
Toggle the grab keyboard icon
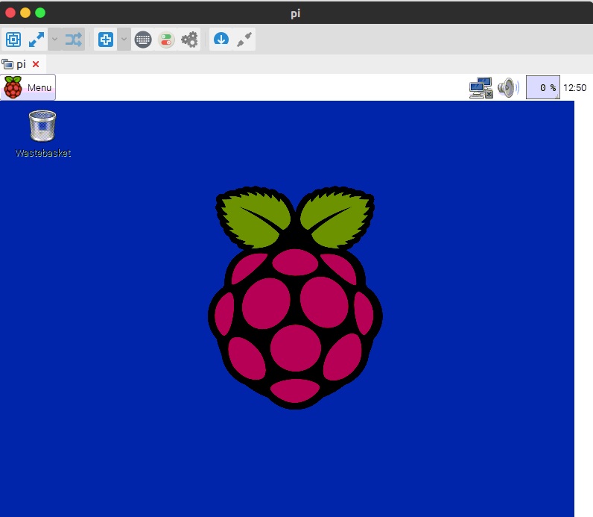click(143, 40)
